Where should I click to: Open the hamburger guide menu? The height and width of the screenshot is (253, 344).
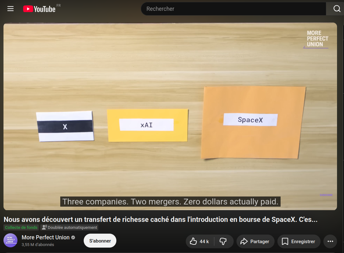[x=10, y=9]
